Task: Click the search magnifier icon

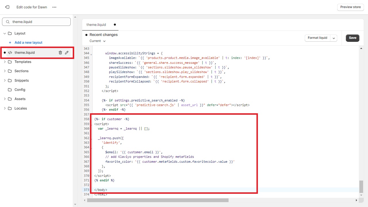Action: [8, 22]
